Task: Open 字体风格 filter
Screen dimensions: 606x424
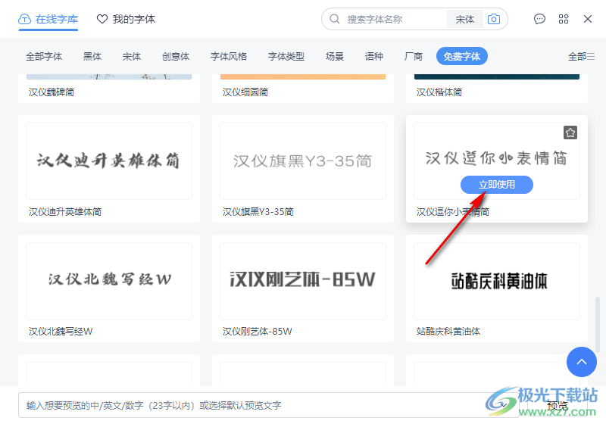Action: [x=229, y=56]
